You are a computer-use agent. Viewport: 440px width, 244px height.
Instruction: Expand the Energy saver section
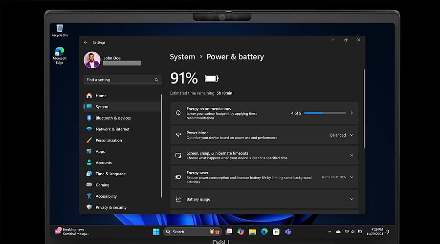[x=352, y=177]
